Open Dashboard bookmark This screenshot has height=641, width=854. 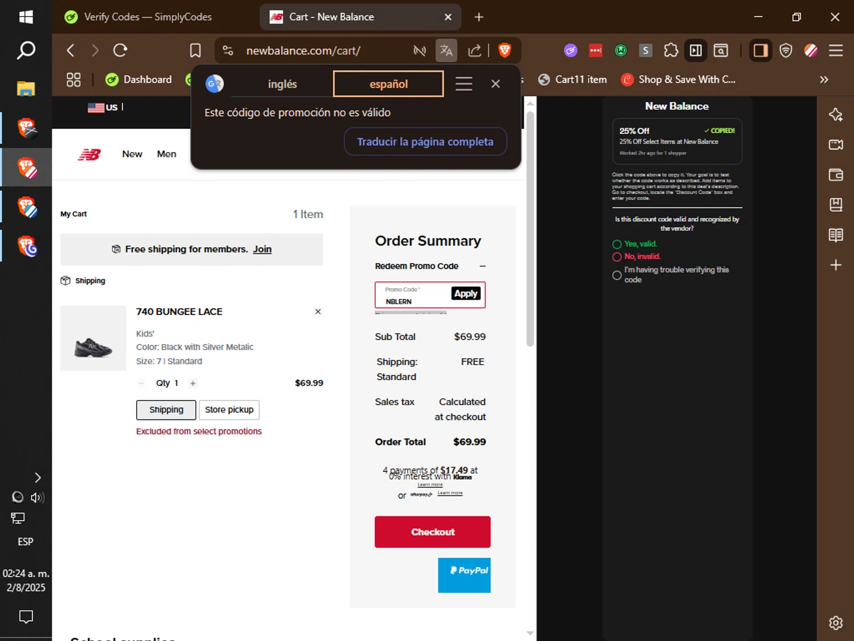point(139,80)
